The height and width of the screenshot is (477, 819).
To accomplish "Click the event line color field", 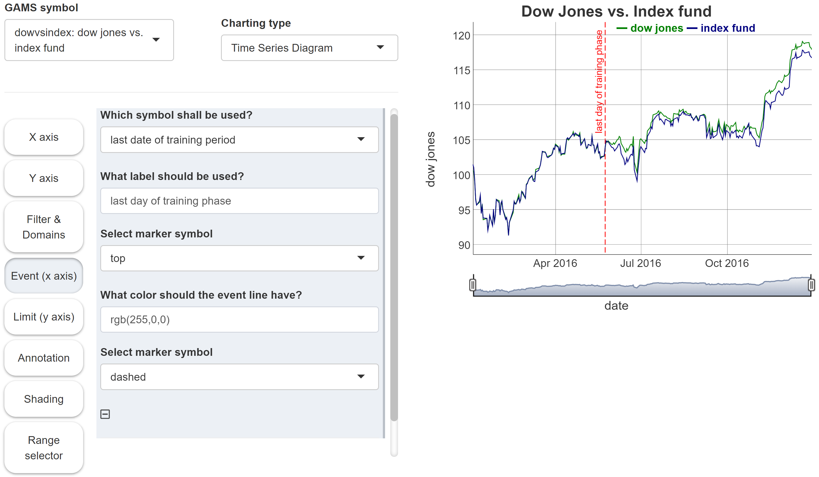I will click(x=239, y=319).
